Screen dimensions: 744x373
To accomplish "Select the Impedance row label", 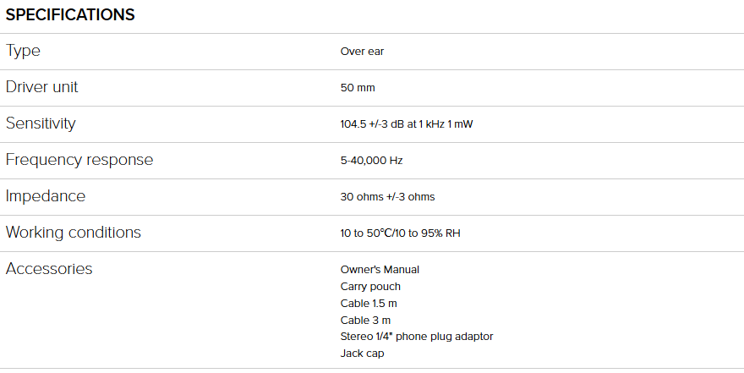I will click(46, 196).
